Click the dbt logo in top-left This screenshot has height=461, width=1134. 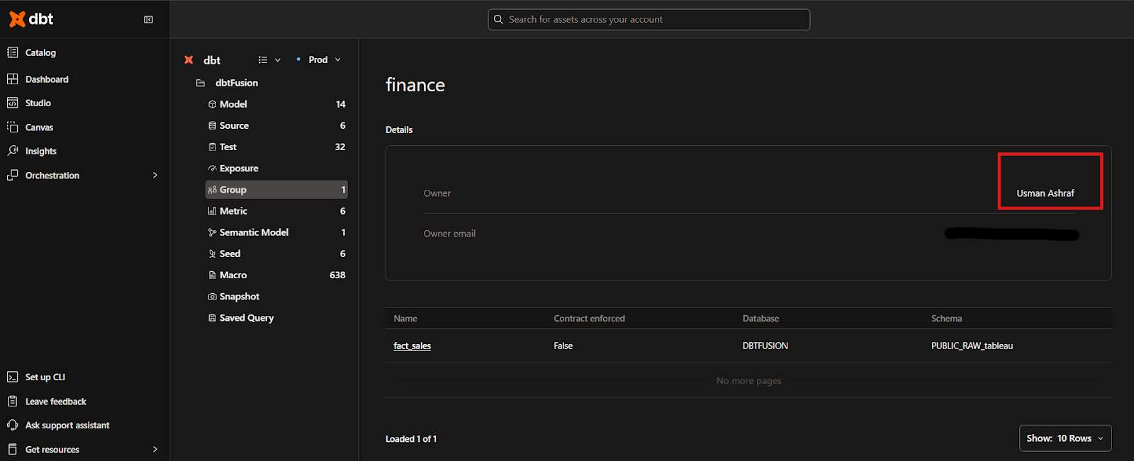pos(31,19)
